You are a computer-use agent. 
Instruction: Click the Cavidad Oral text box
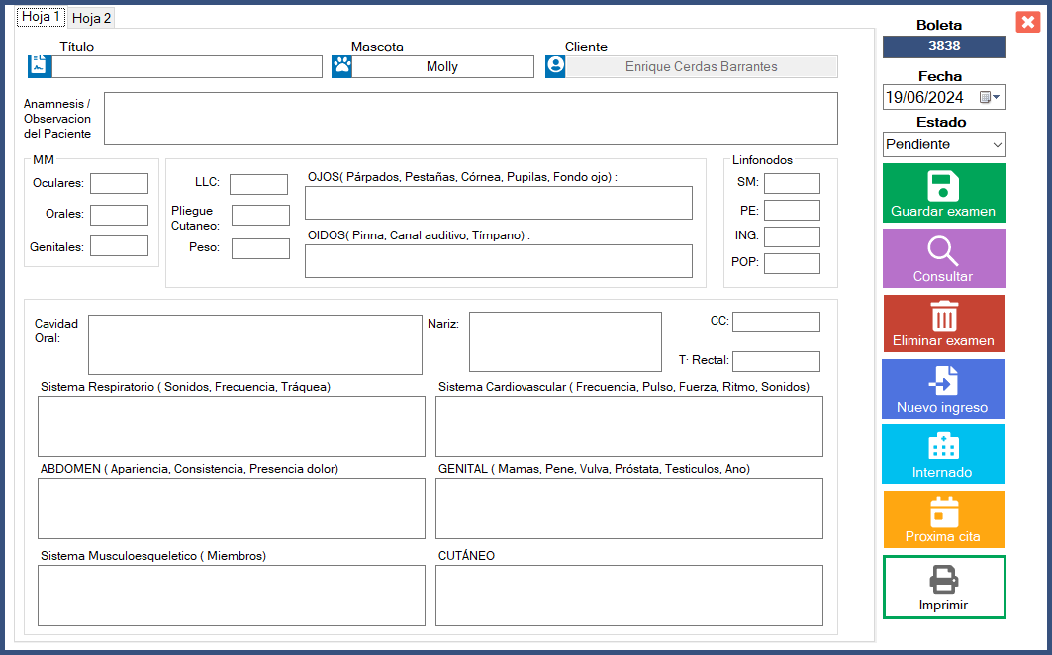click(x=255, y=345)
